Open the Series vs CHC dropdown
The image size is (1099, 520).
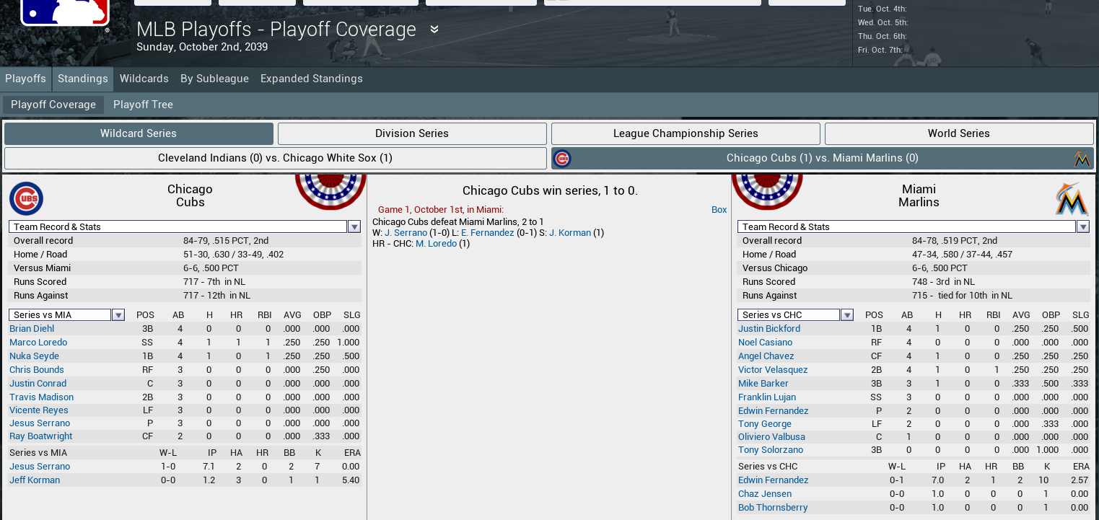coord(847,315)
